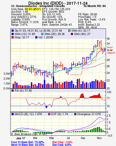Click the cyan SMA (20) legend swatch

[42, 34]
